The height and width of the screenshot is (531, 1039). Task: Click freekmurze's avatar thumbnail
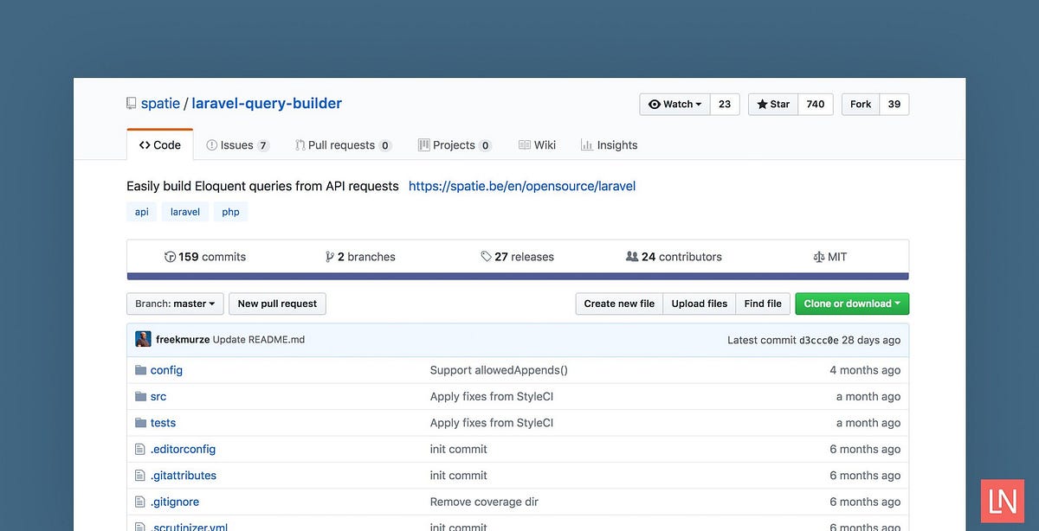(x=143, y=339)
